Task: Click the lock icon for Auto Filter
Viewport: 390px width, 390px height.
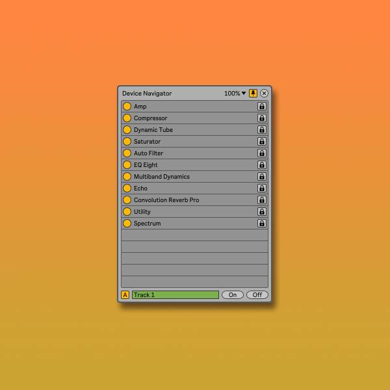Action: pyautogui.click(x=262, y=153)
